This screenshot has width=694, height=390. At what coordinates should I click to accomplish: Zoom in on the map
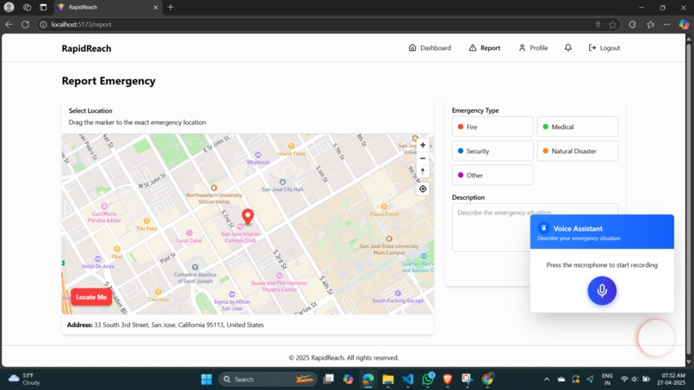[x=423, y=145]
